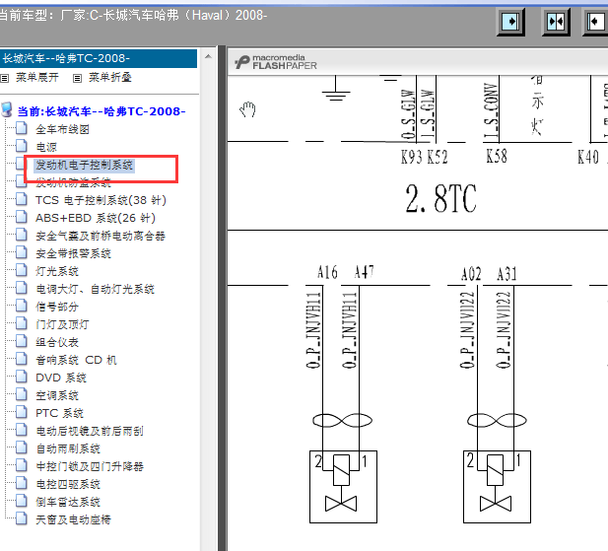
Task: Select DVD 系统 entry
Action: [x=61, y=378]
